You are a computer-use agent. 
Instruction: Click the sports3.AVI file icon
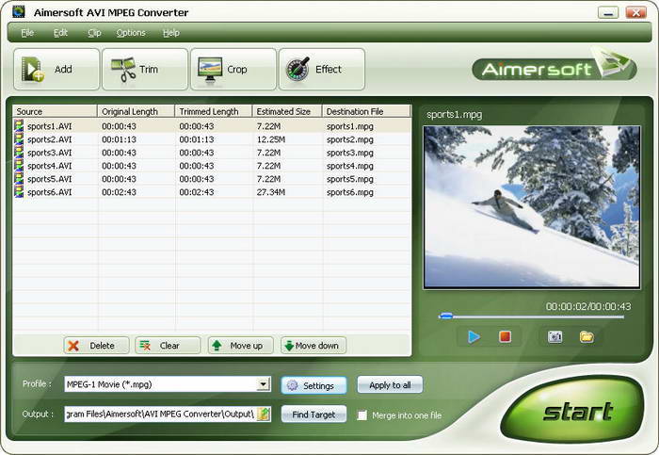(19, 152)
